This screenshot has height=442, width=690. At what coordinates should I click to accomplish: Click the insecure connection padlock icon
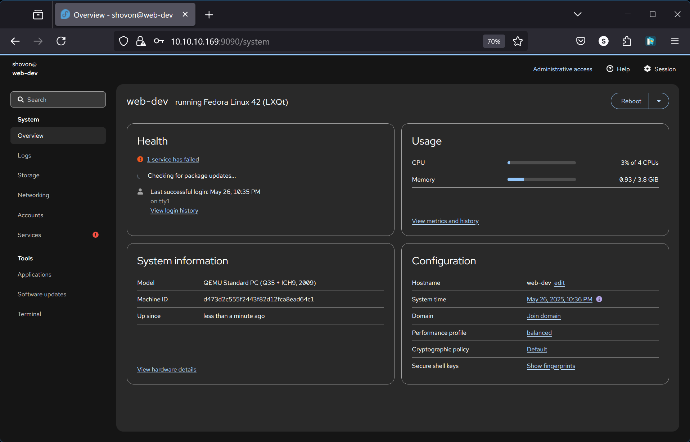[141, 41]
